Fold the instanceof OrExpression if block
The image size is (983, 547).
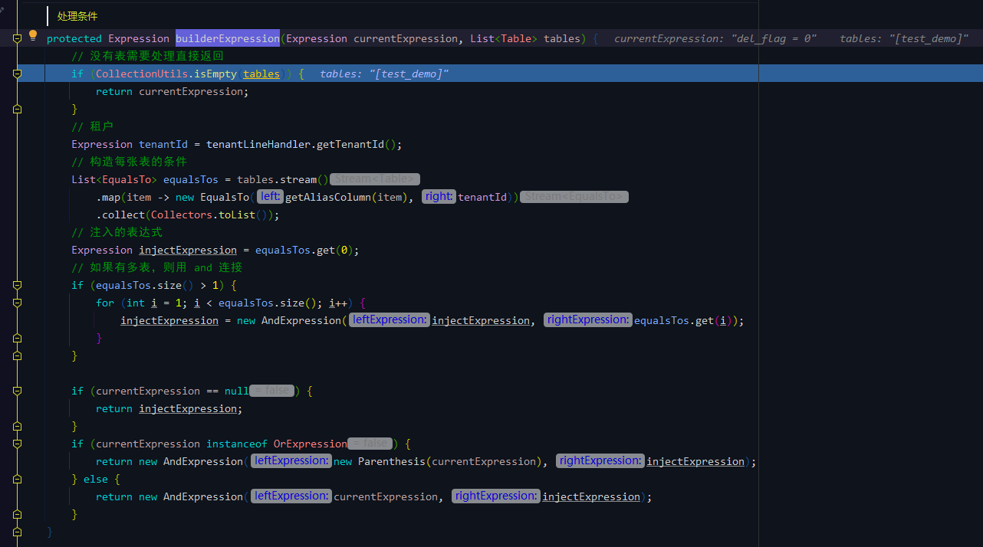click(x=17, y=444)
